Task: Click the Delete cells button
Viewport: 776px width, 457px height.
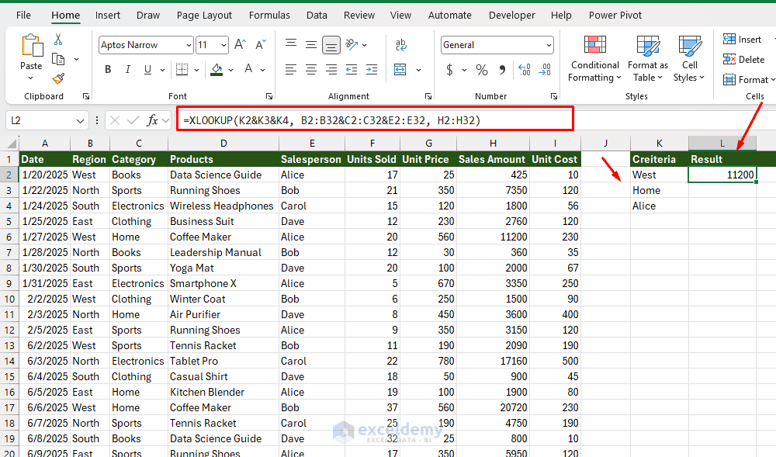Action: [x=744, y=59]
